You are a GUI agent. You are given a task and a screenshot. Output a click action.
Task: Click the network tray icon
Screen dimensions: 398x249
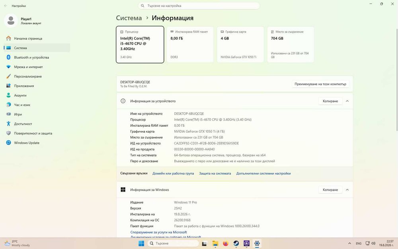click(x=367, y=243)
